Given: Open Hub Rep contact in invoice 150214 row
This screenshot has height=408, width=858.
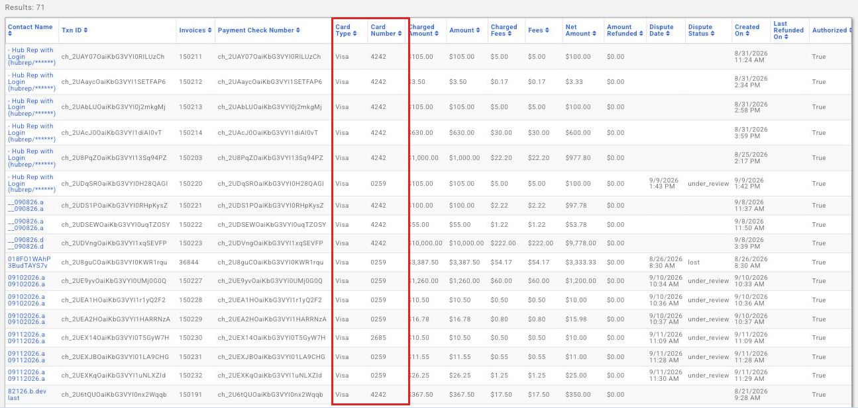Looking at the screenshot, I should tap(30, 133).
